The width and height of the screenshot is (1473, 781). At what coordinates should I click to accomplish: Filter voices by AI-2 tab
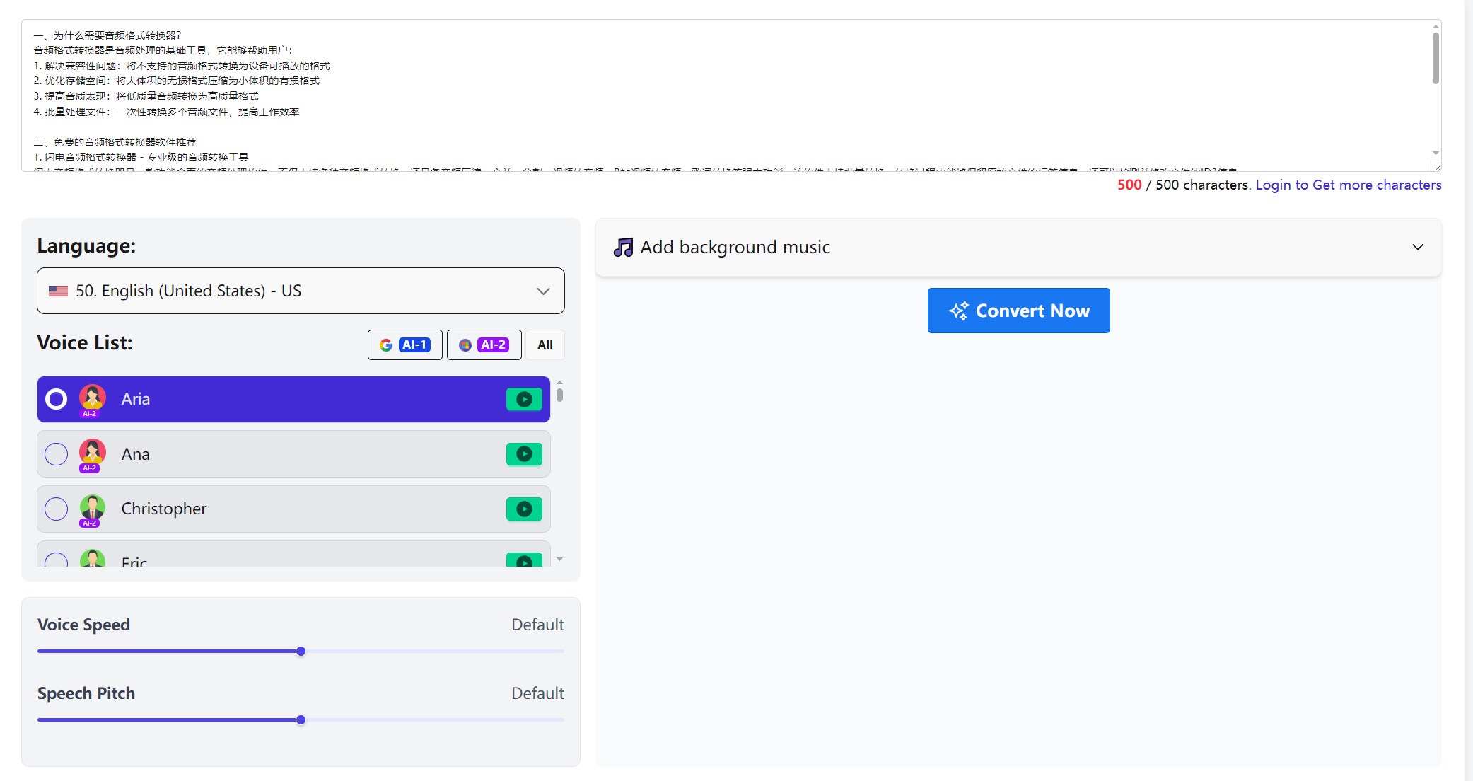pyautogui.click(x=484, y=345)
